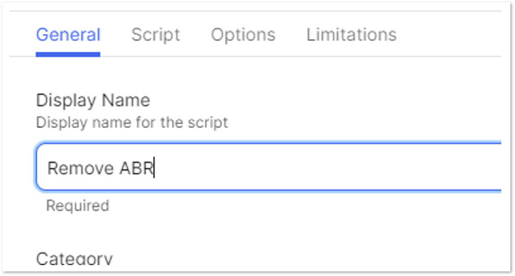The image size is (515, 276).
Task: Go to the General tab
Action: [68, 34]
